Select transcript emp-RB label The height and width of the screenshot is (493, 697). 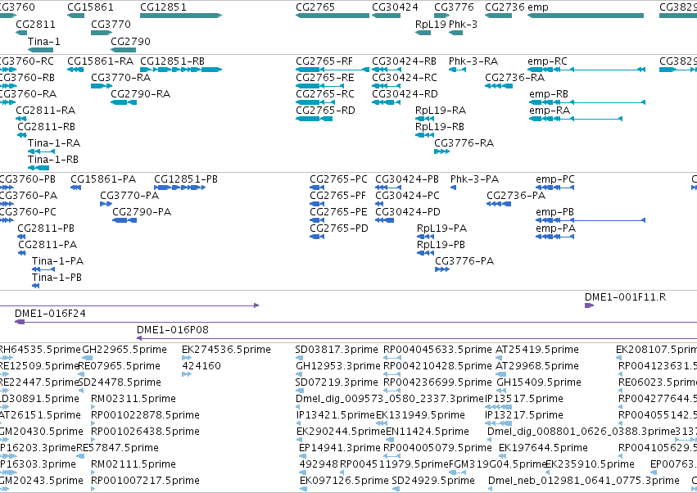(x=549, y=94)
